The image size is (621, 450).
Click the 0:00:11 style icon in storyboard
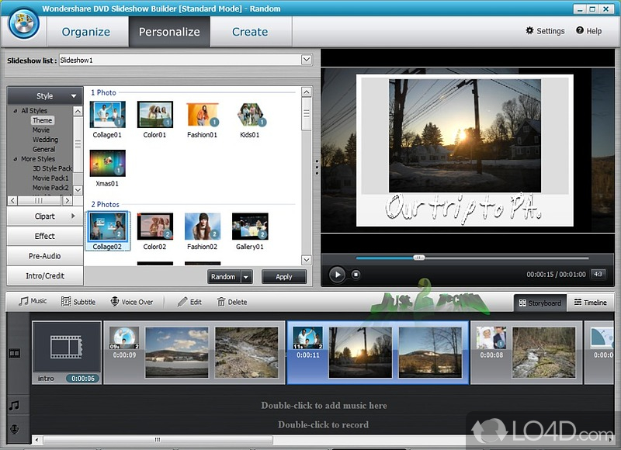click(x=307, y=337)
